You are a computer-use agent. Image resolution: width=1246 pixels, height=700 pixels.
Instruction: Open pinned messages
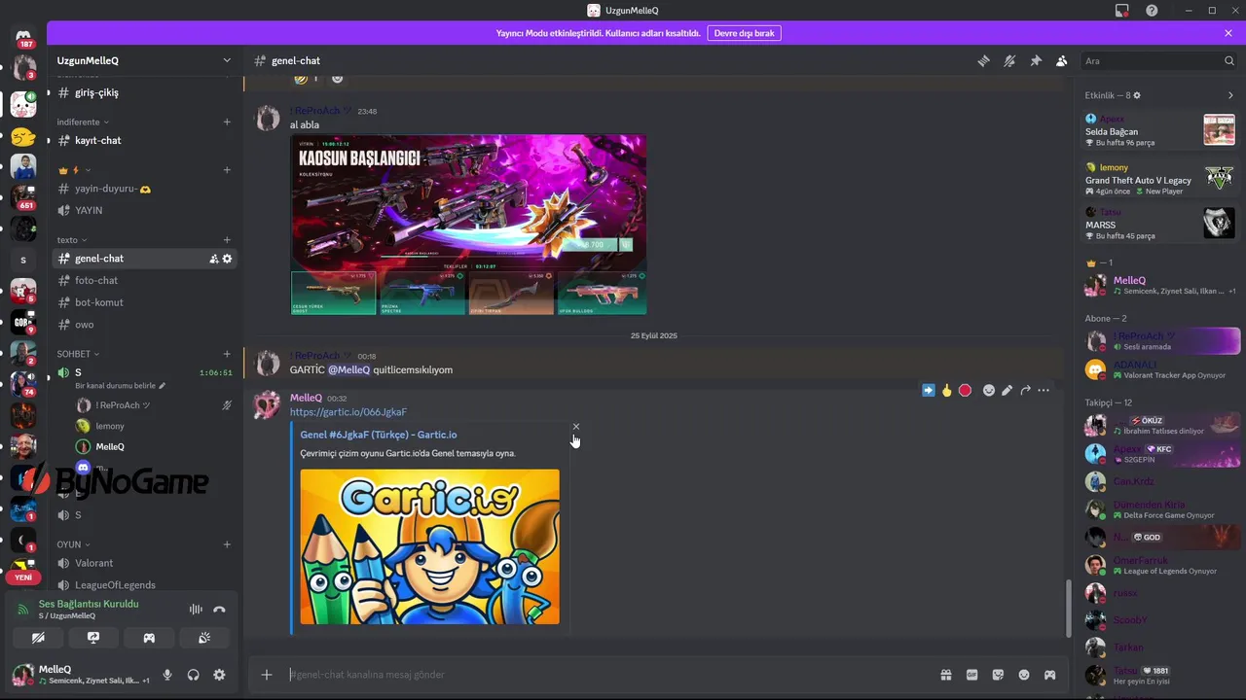point(1036,60)
